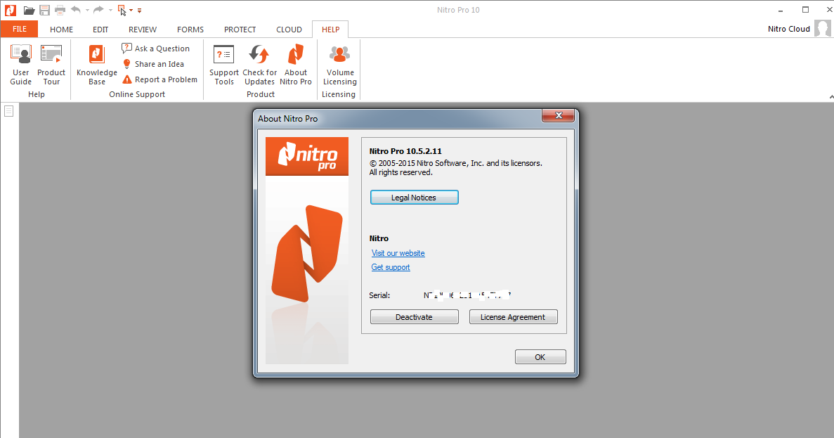
Task: Click the Nitro Cloud label
Action: (789, 29)
